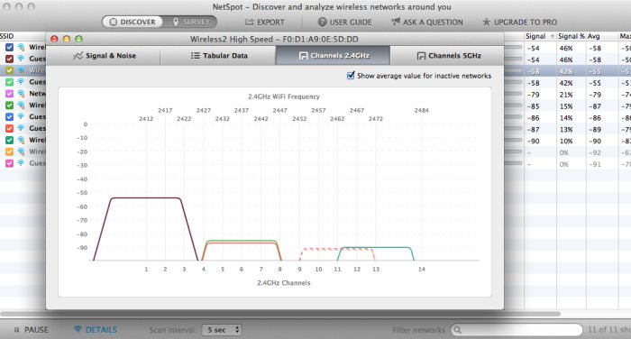This screenshot has width=631, height=339.
Task: Click the 13% signal percentage cell
Action: [x=566, y=130]
